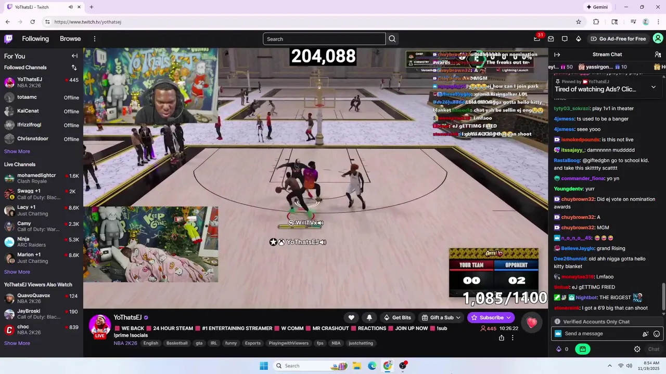666x374 pixels.
Task: Open the three-dot stream options menu
Action: point(513,338)
